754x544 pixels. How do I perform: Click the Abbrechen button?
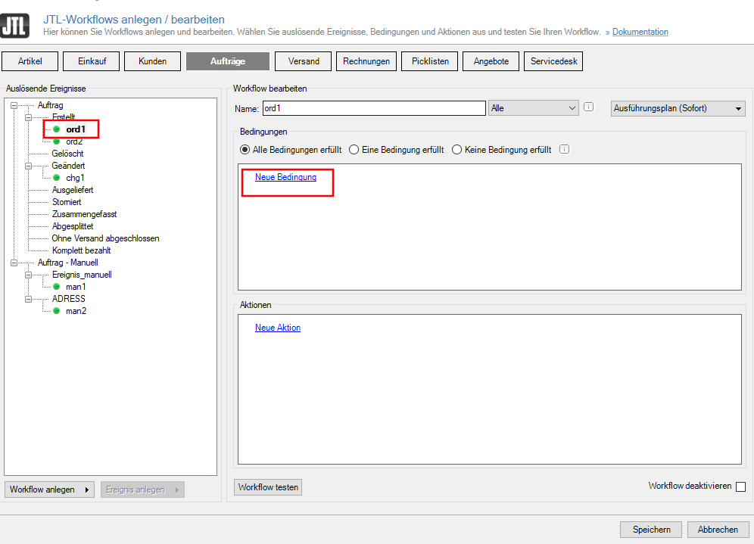point(718,530)
